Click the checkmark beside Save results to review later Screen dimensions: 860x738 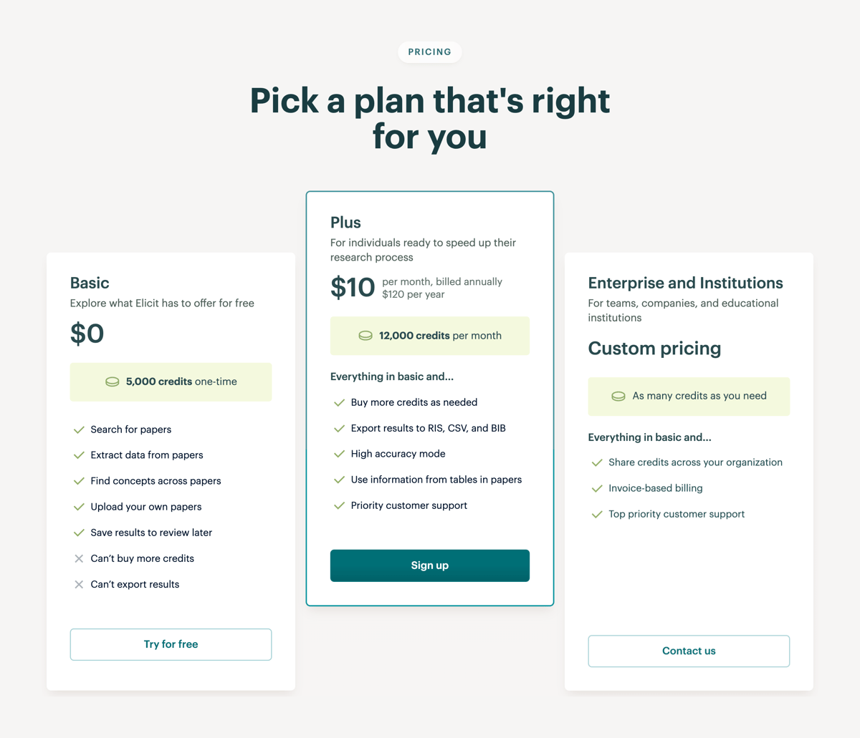click(78, 533)
